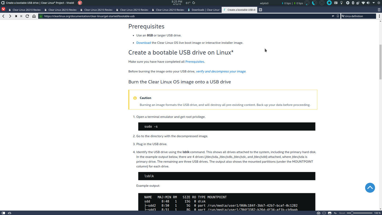Click the Fast Forward navigation button
This screenshot has width=382, height=215.
pyautogui.click(x=21, y=16)
